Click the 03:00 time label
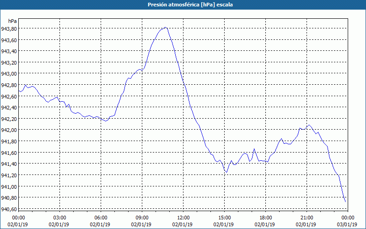The image size is (366, 229). [60, 218]
